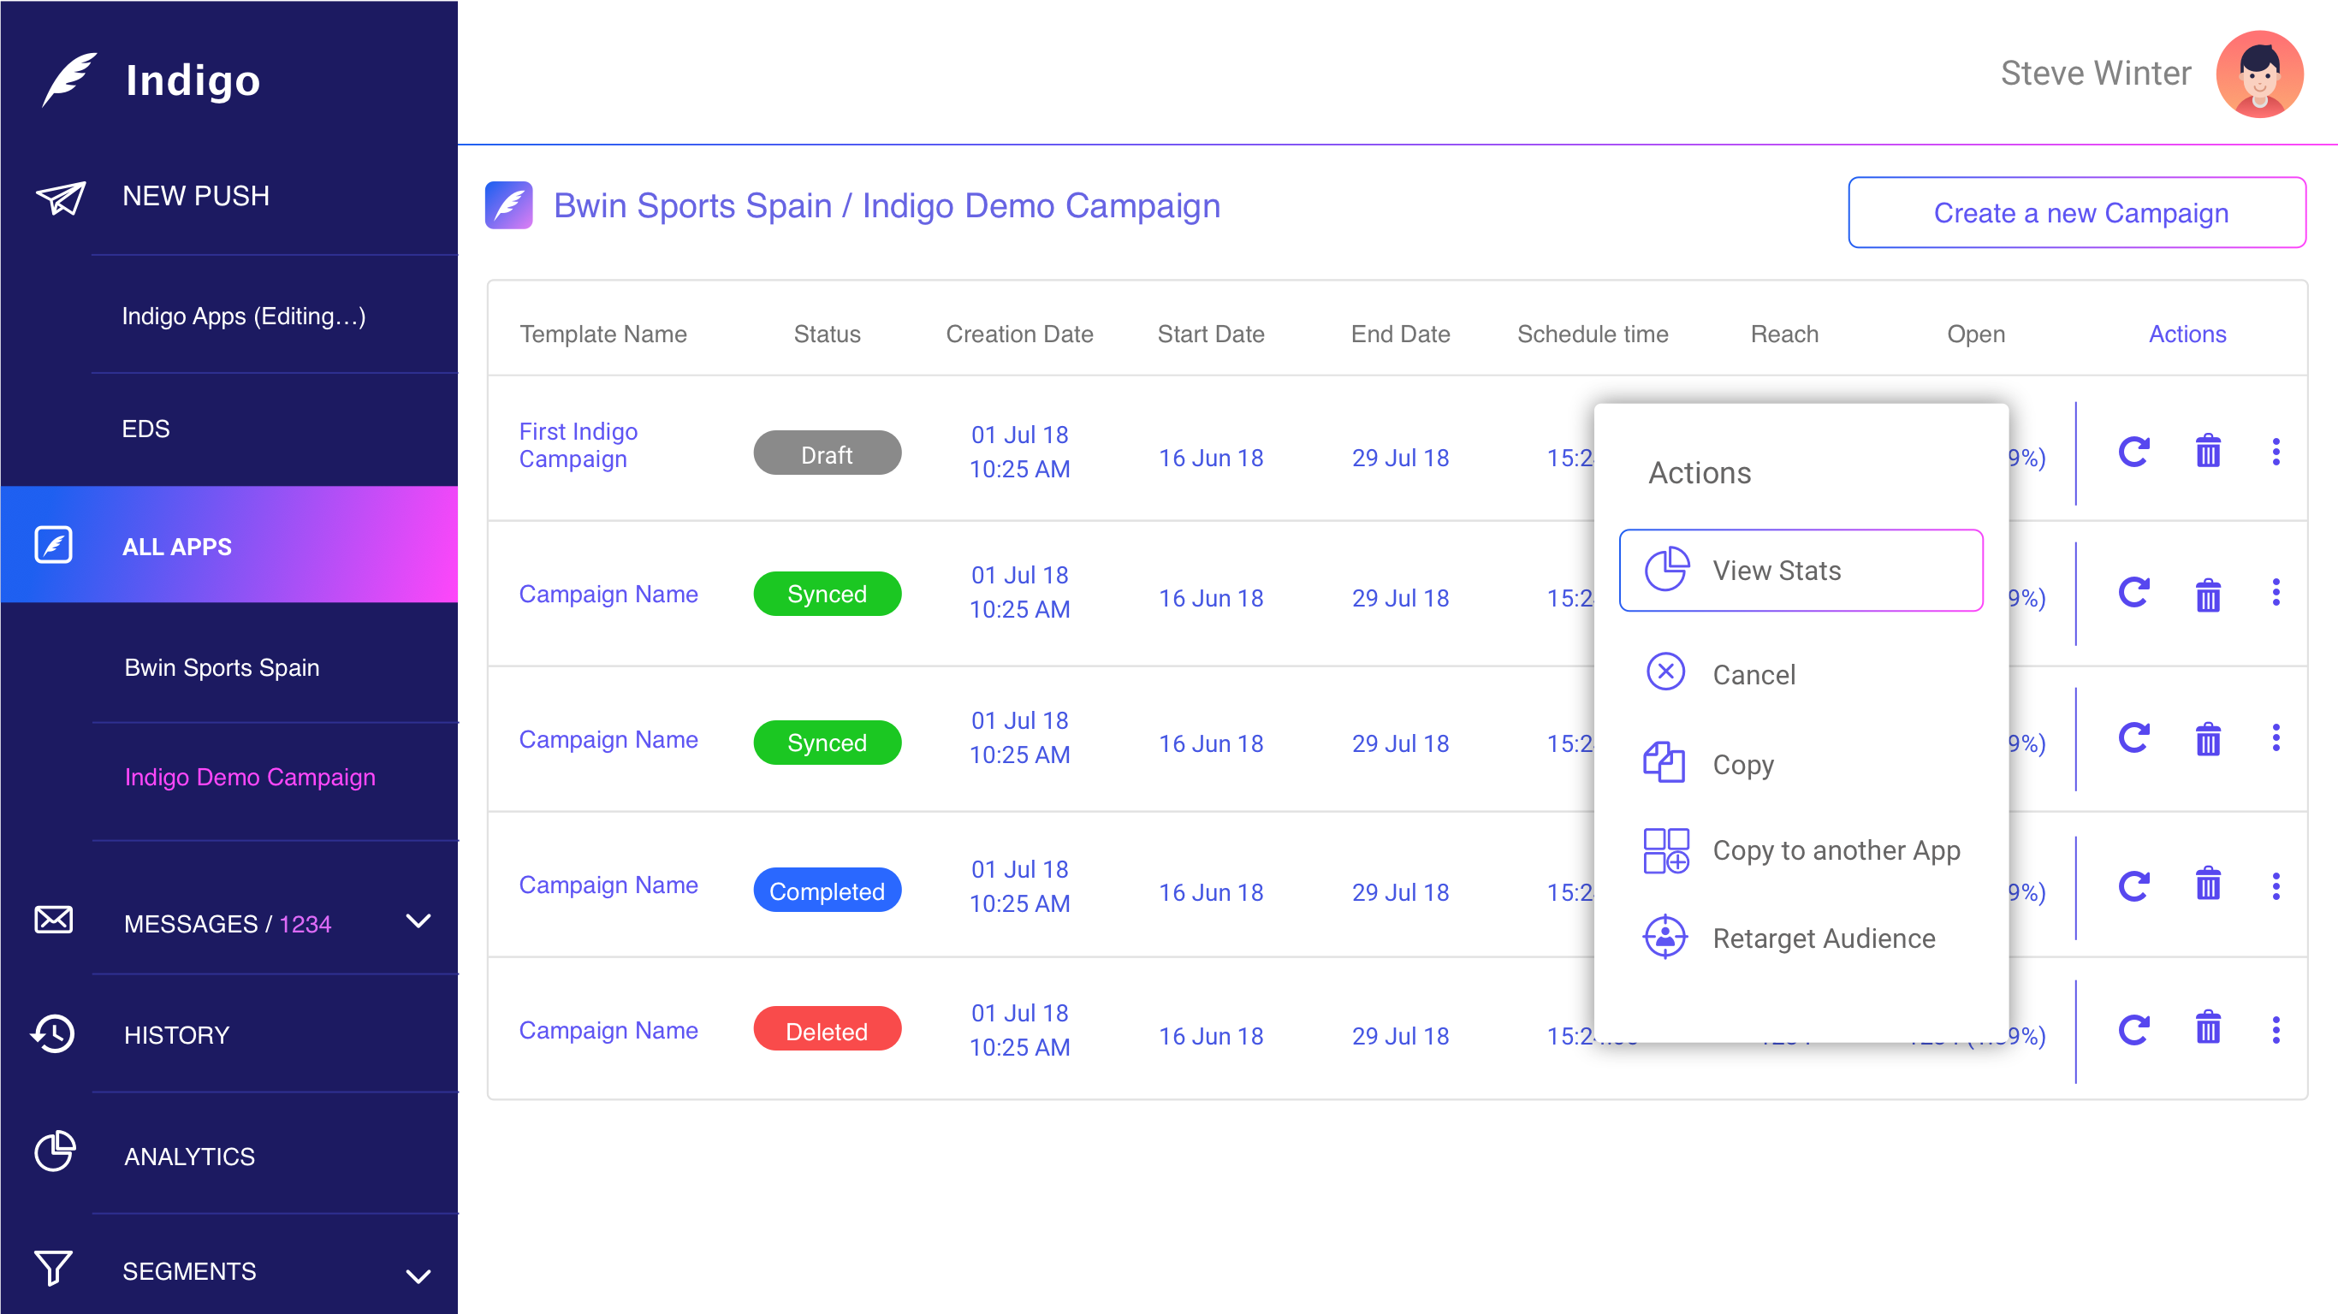
Task: Click the Cancel option in the Actions popup
Action: [x=1753, y=674]
